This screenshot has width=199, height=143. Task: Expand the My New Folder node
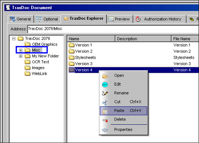(21, 56)
